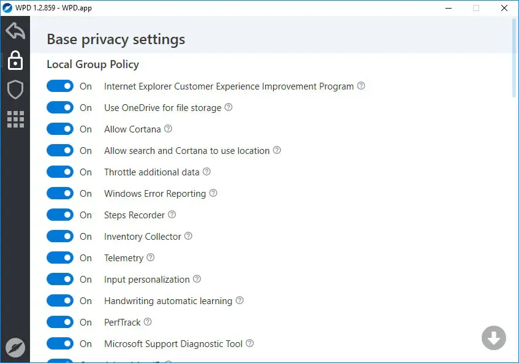Show help for Allow Cortana setting
This screenshot has width=519, height=363.
click(x=168, y=129)
